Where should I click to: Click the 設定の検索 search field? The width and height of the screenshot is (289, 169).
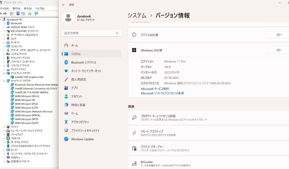(x=91, y=33)
